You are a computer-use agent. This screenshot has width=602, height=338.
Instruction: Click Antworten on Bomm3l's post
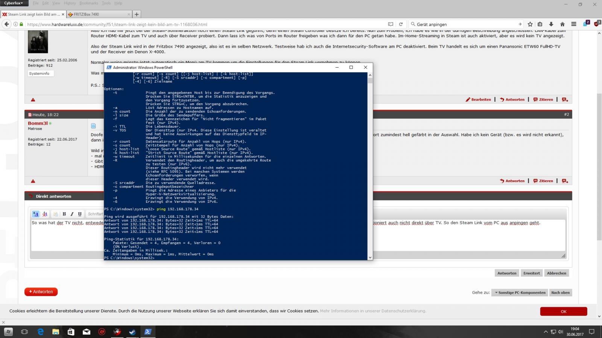point(512,181)
